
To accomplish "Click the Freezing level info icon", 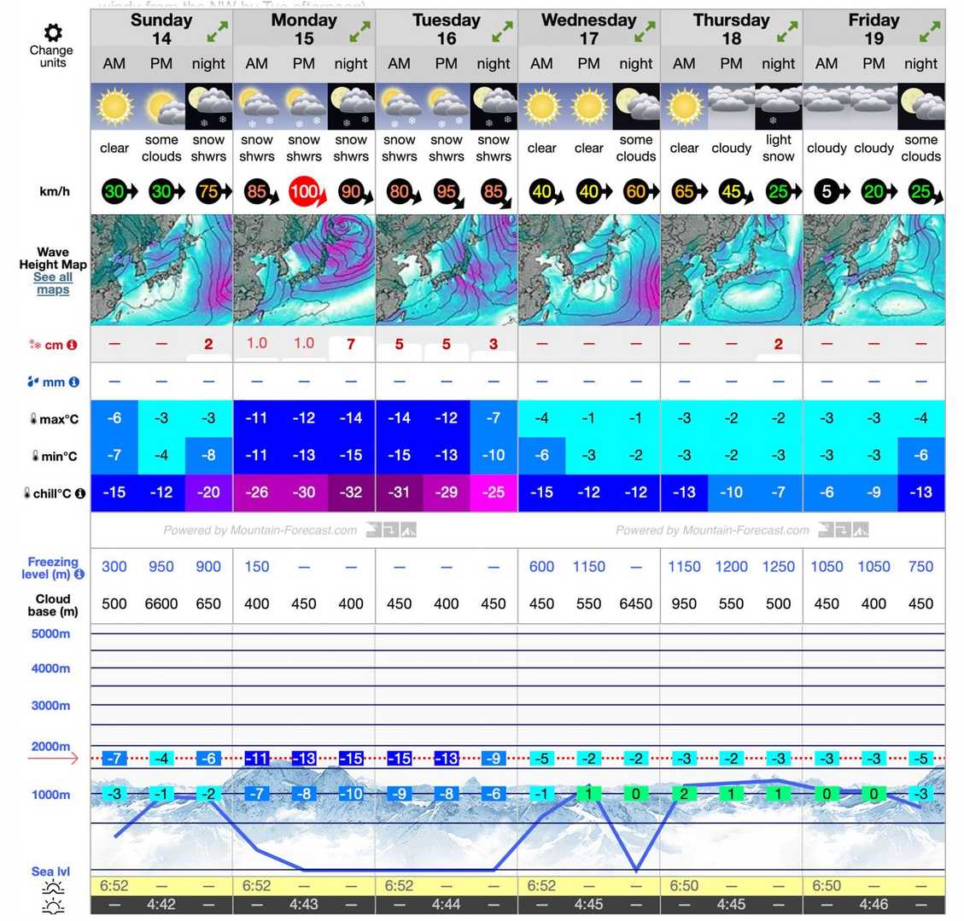I will click(79, 574).
